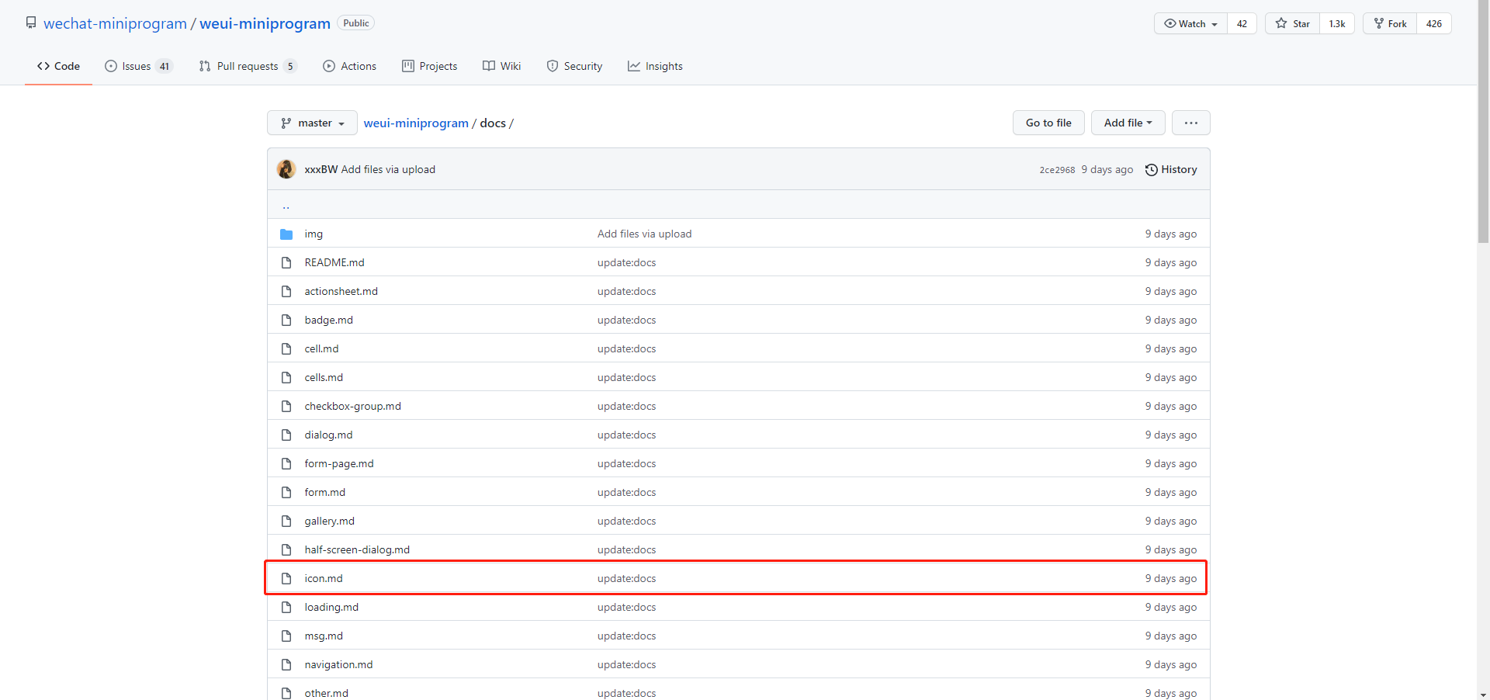Click the file icon next to navigation.md
Image resolution: width=1490 pixels, height=700 pixels.
tap(286, 664)
